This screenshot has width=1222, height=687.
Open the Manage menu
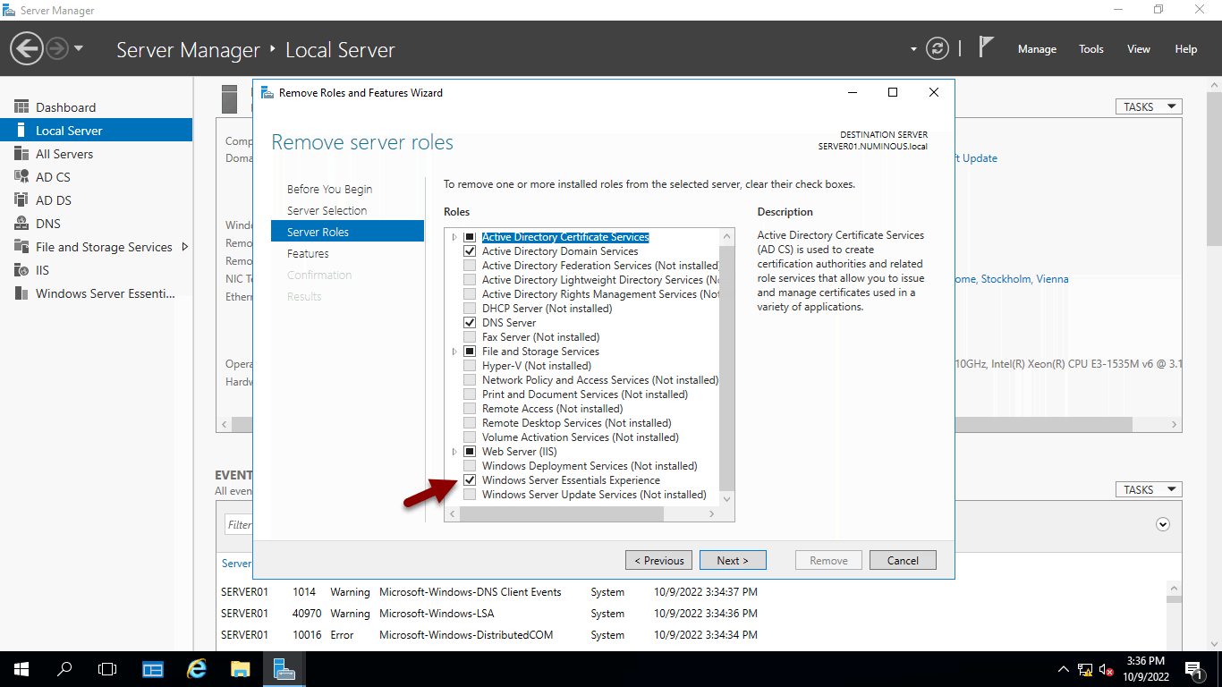[x=1037, y=49]
